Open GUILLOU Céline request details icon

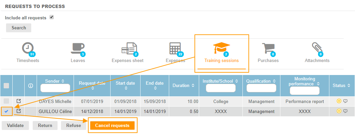click(19, 111)
